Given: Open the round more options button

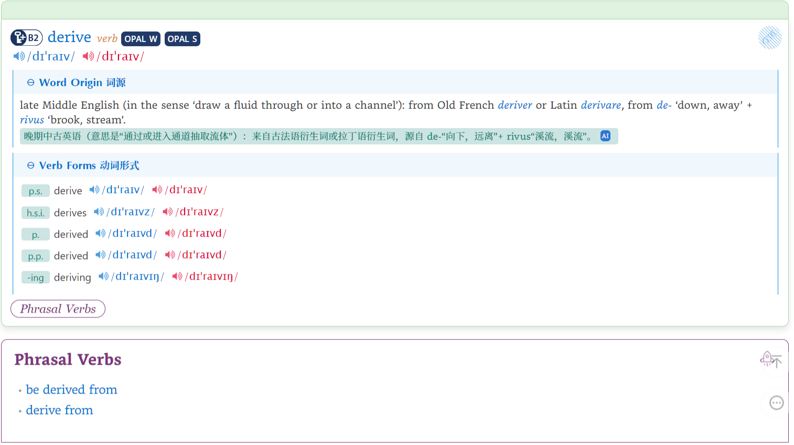Looking at the screenshot, I should tap(776, 402).
